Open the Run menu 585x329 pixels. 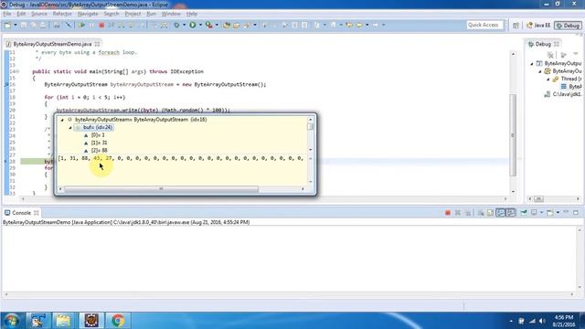pos(151,14)
